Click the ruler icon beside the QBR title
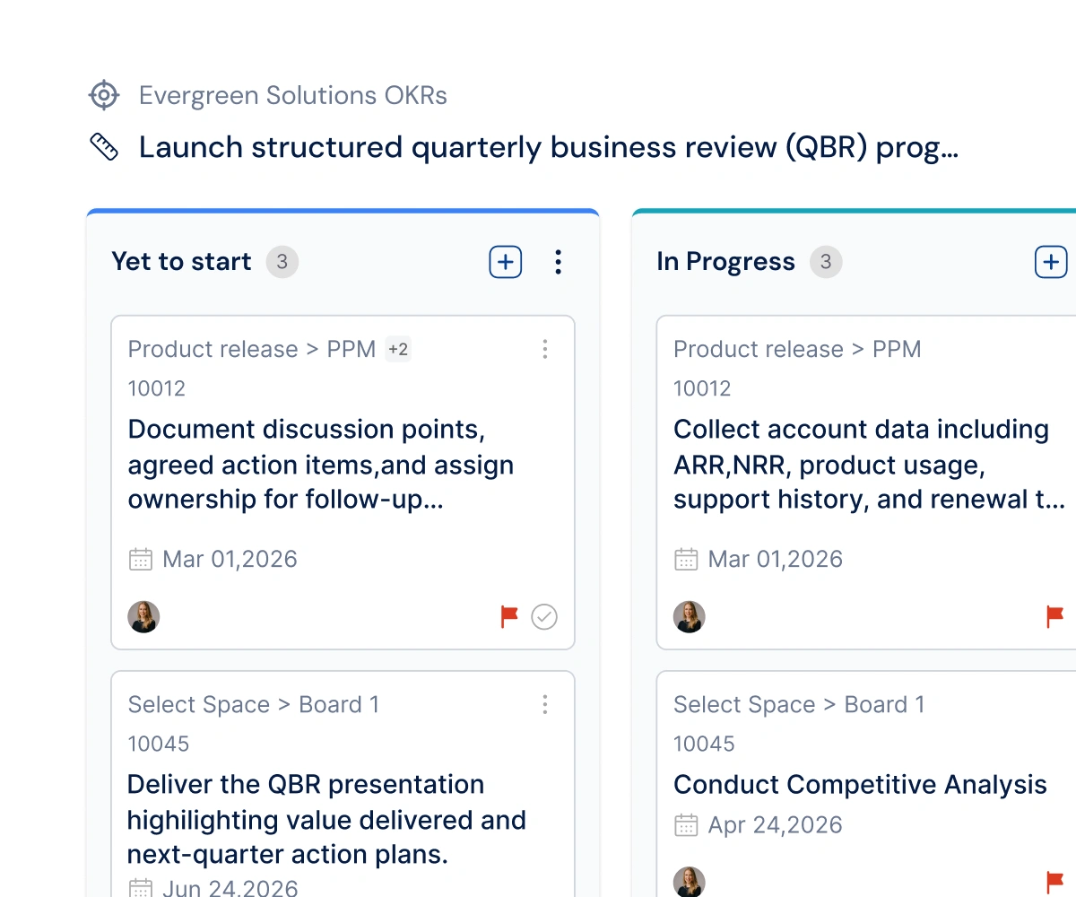This screenshot has height=897, width=1076. click(x=104, y=147)
